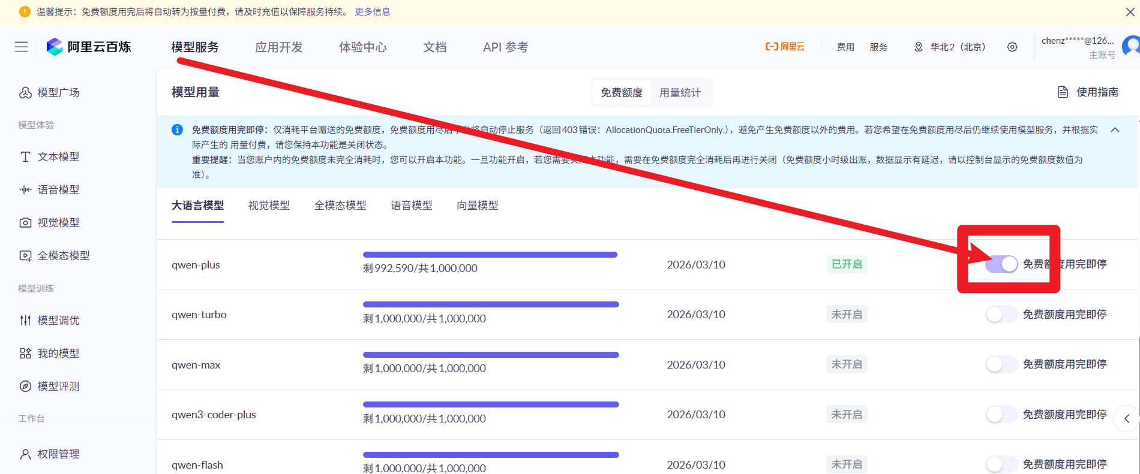Screen dimensions: 1140x474
Task: Click the 使用指南 document icon
Action: (1063, 92)
